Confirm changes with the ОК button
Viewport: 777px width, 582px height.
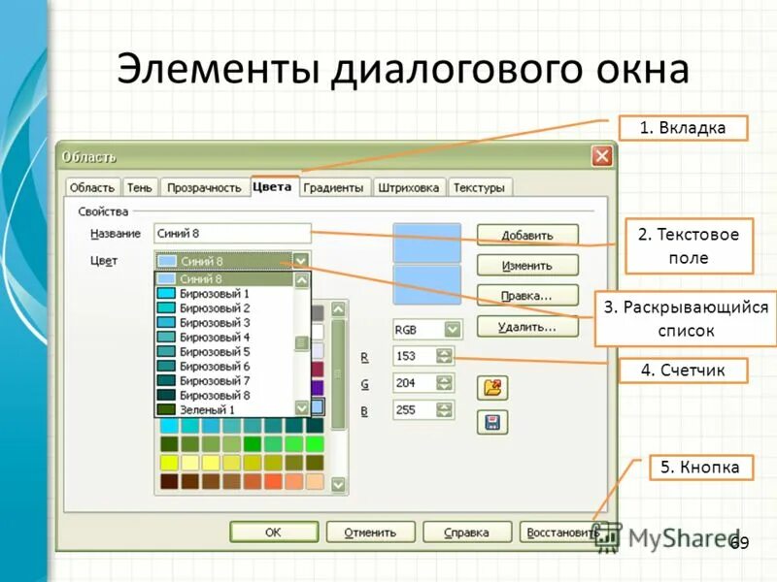click(275, 532)
